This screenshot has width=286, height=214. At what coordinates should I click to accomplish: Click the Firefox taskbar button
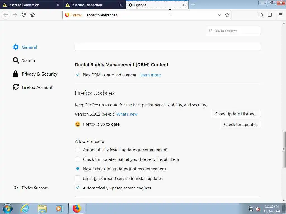pyautogui.click(x=77, y=208)
